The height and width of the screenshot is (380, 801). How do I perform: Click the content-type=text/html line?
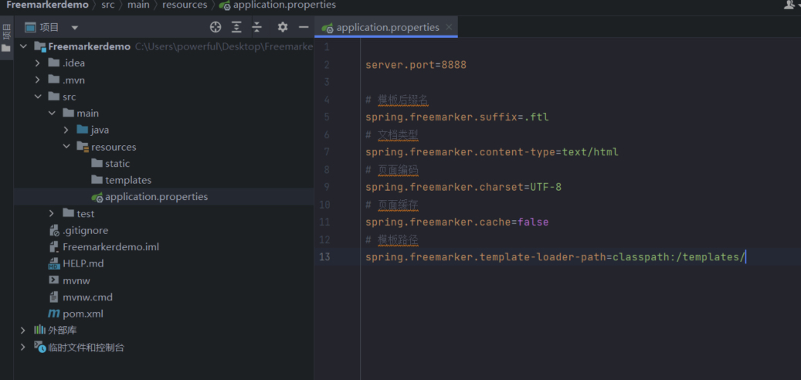tap(492, 151)
